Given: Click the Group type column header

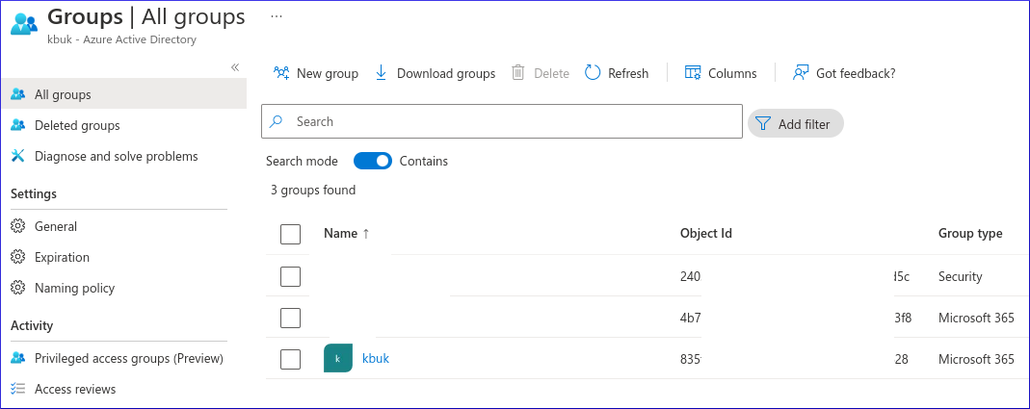Looking at the screenshot, I should pos(970,233).
